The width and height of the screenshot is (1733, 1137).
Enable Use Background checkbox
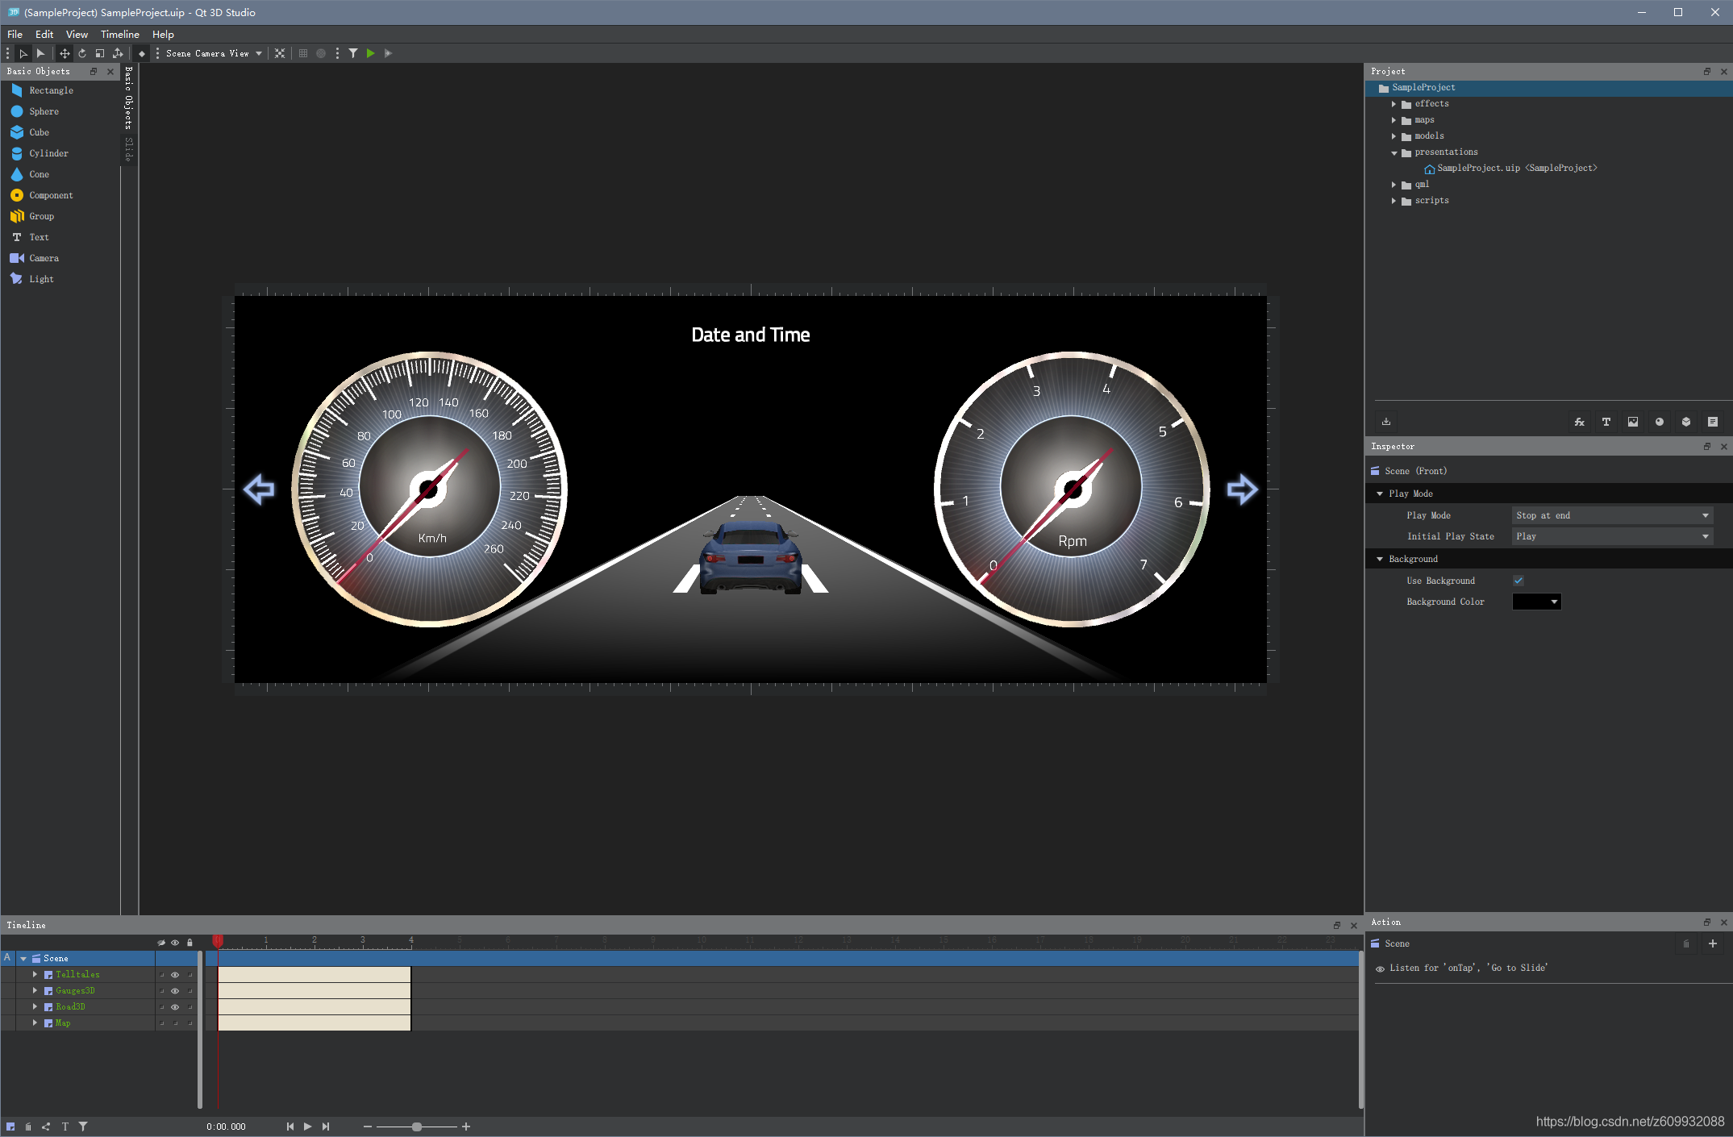[1518, 581]
